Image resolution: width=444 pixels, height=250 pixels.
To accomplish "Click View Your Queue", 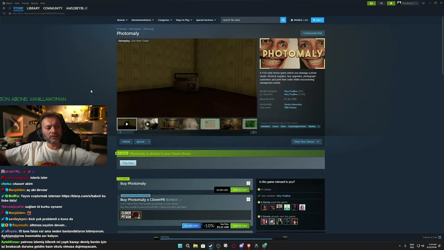I will (x=307, y=142).
